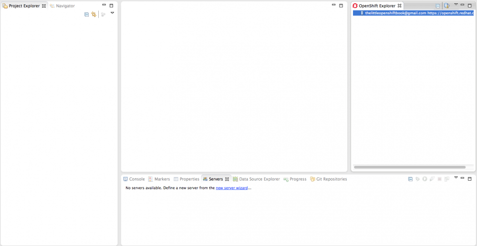The width and height of the screenshot is (477, 246).
Task: Open Project Explorer view menu arrow
Action: coord(113,13)
